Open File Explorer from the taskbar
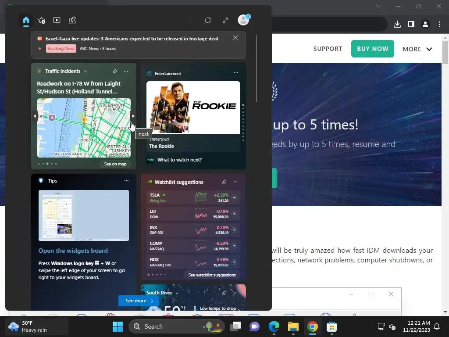Screen dimensions: 449x337 coord(293,326)
